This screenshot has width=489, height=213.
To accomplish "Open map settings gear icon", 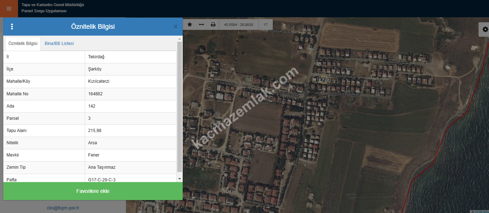I will 485,30.
